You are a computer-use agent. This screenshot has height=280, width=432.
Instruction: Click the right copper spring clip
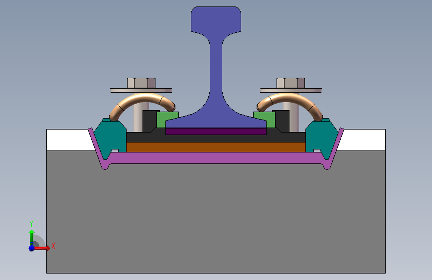pos(290,98)
